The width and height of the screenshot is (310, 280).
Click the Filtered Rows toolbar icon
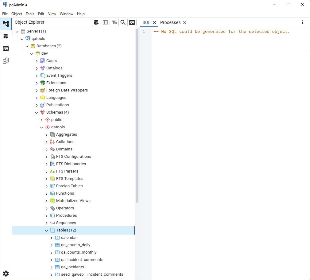(x=114, y=22)
